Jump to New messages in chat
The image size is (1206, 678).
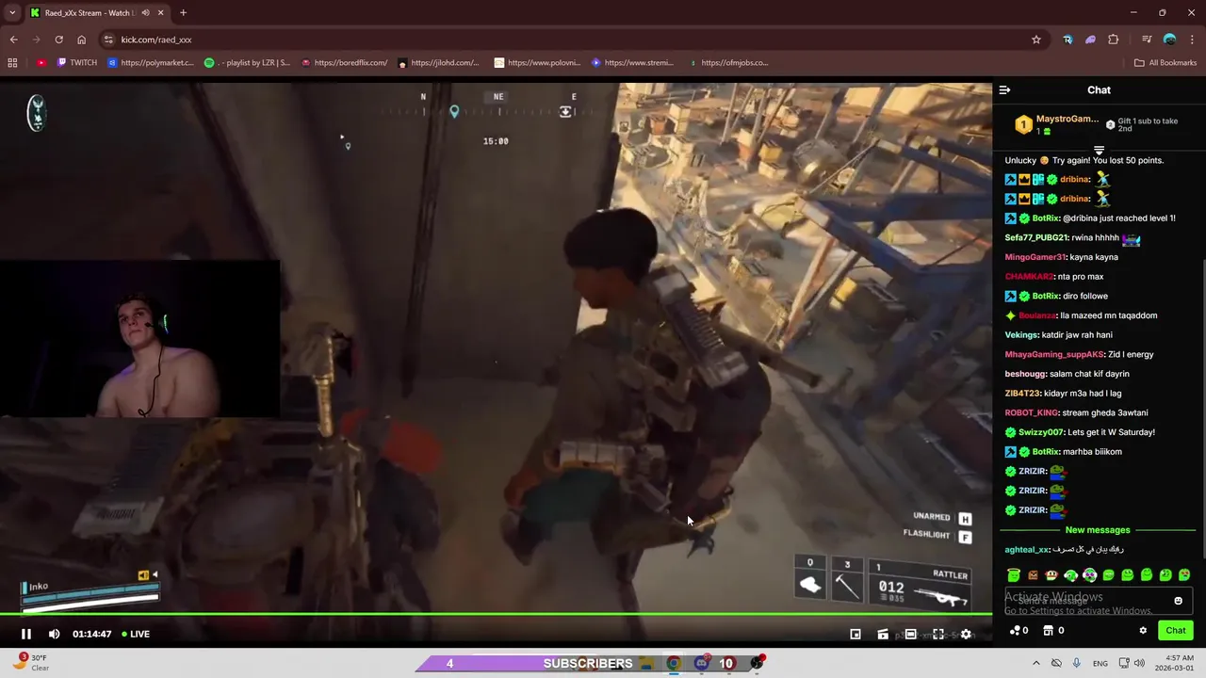[1098, 530]
